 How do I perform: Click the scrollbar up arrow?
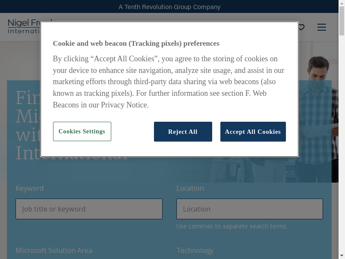coord(342,3)
